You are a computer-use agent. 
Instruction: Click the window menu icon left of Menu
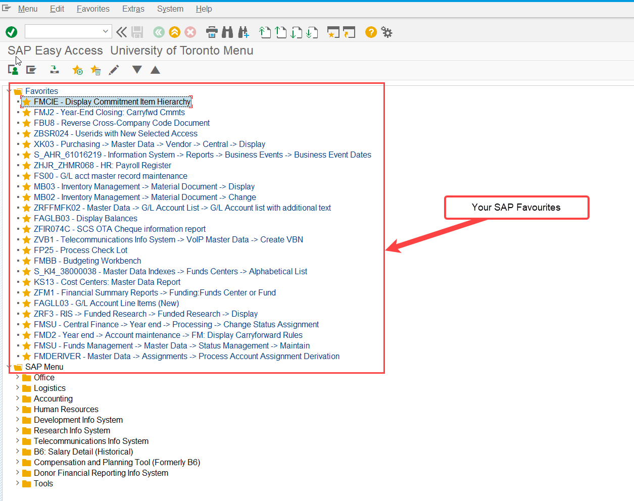click(7, 8)
